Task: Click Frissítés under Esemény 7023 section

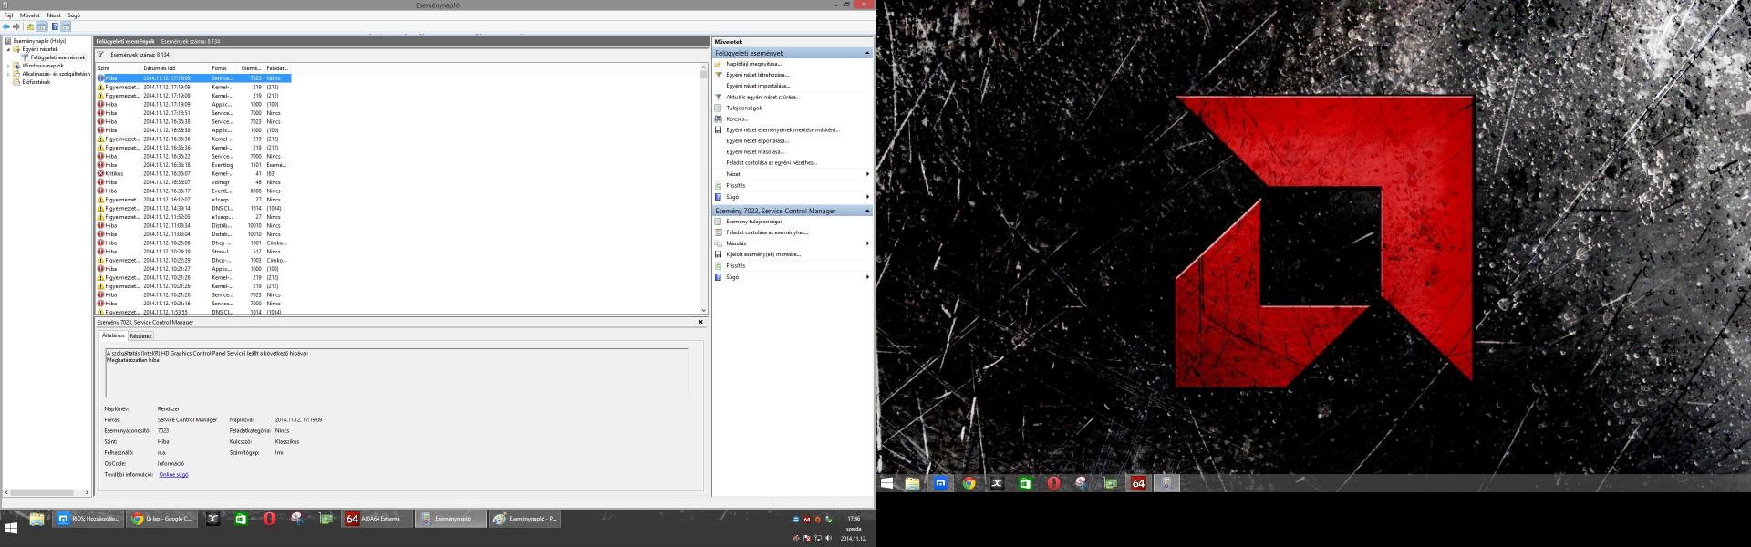Action: point(735,265)
